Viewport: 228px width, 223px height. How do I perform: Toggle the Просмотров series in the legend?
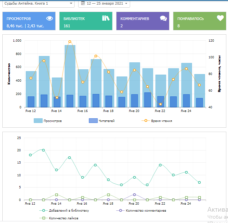(52, 121)
